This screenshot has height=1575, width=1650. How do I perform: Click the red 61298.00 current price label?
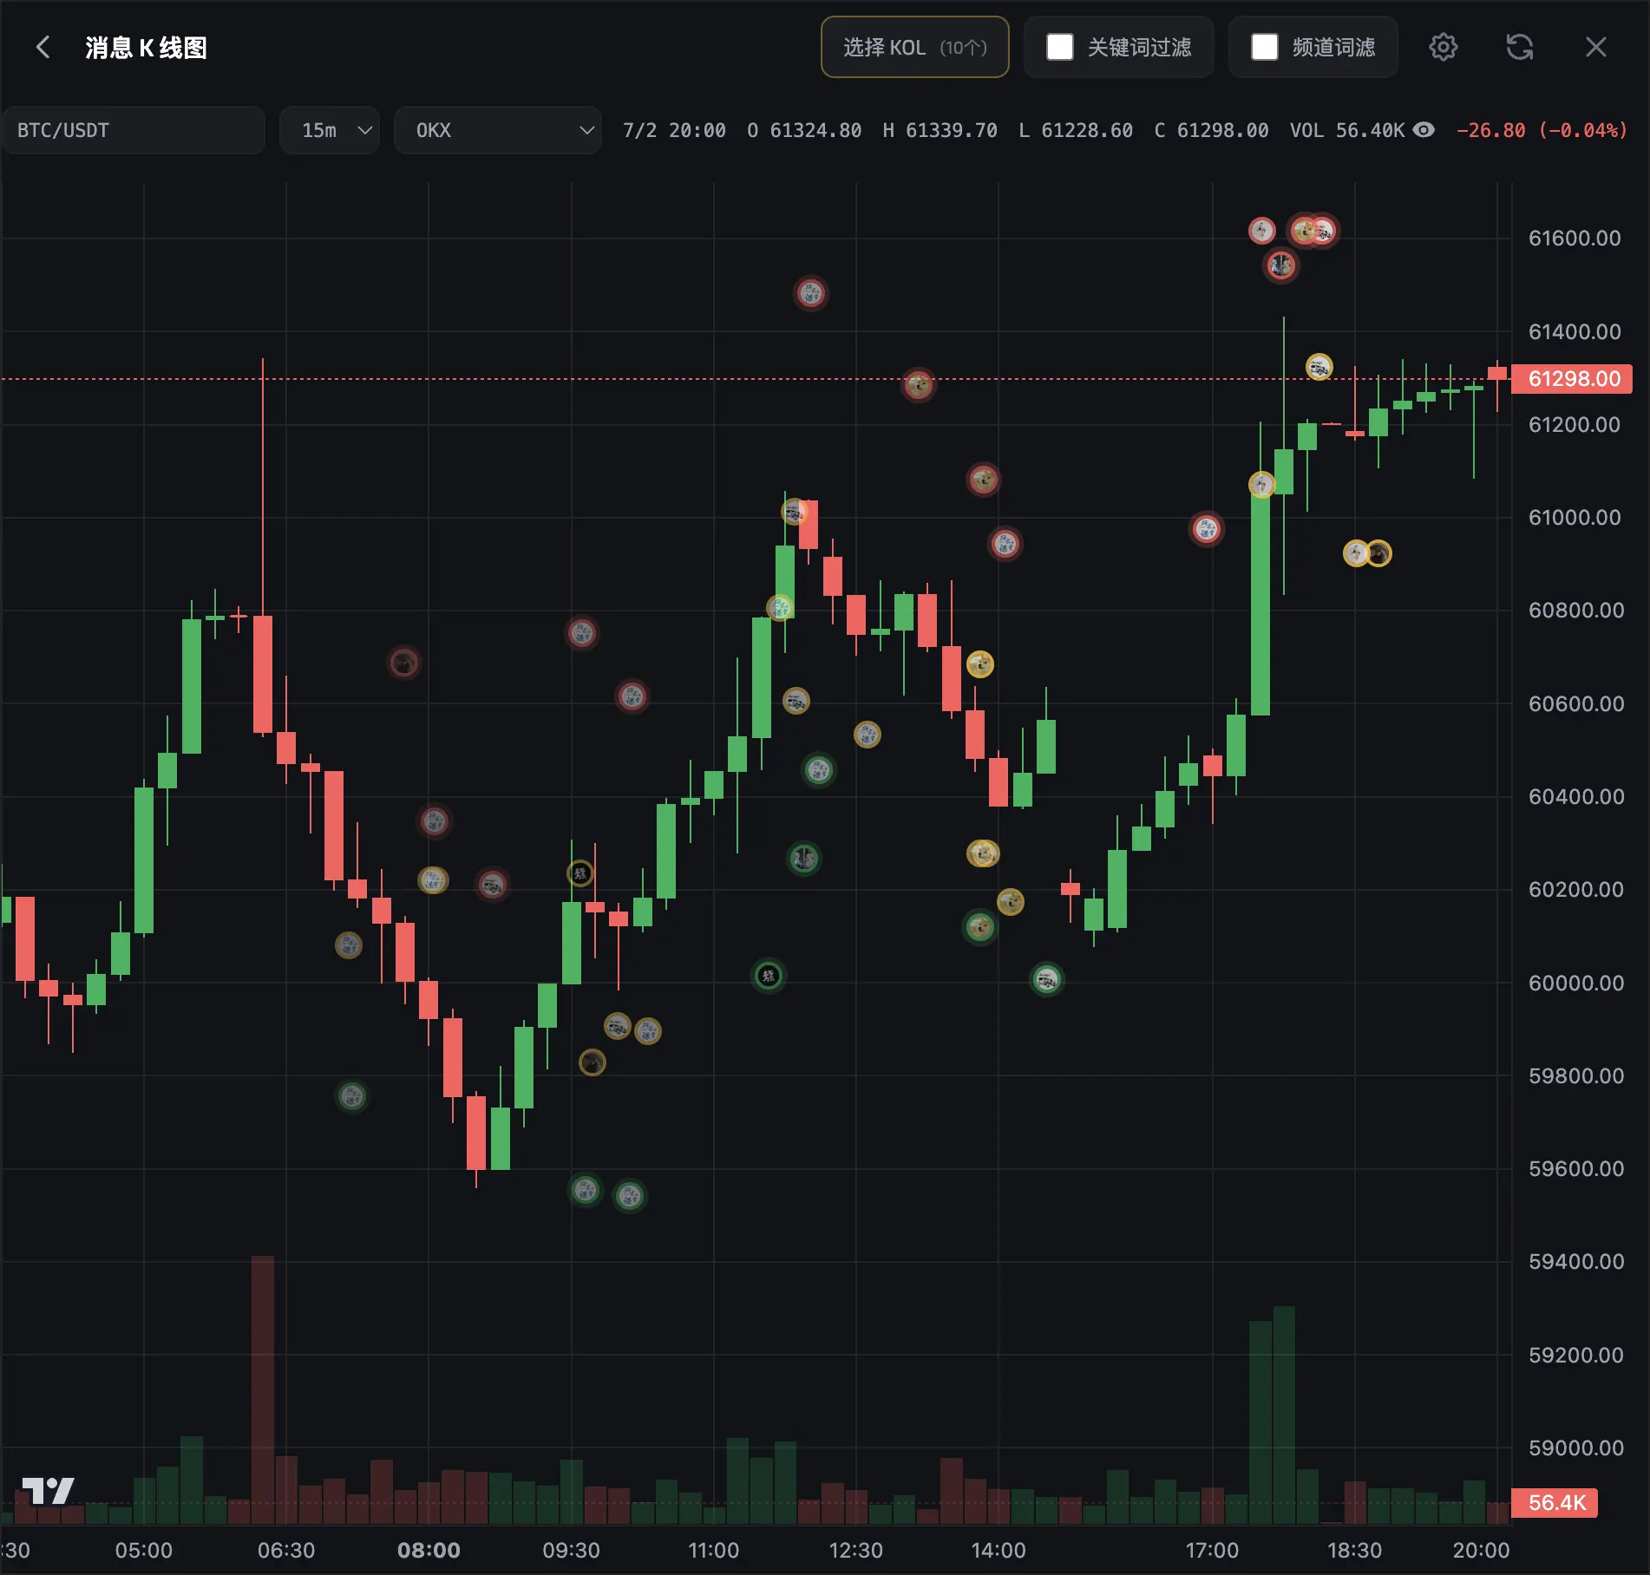coord(1572,379)
